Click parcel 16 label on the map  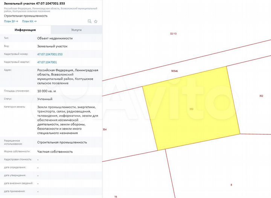pos(116,196)
